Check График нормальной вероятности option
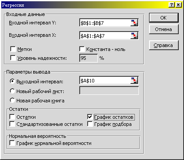This screenshot has height=160, width=184. point(12,143)
